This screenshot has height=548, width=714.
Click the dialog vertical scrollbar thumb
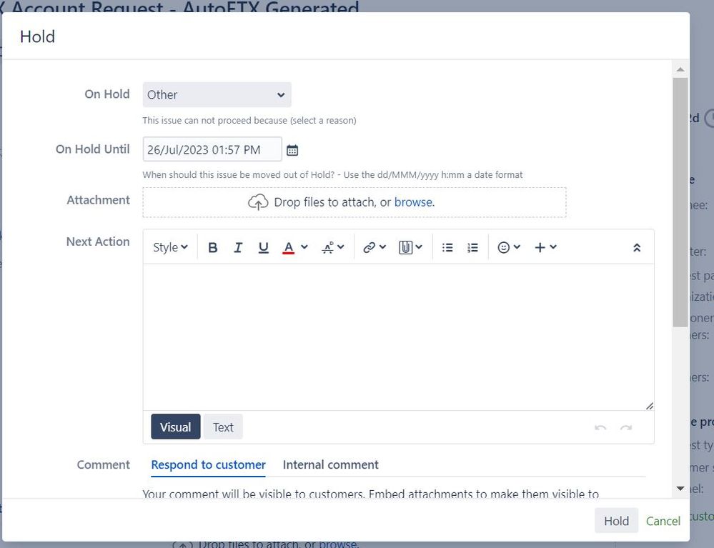point(680,202)
